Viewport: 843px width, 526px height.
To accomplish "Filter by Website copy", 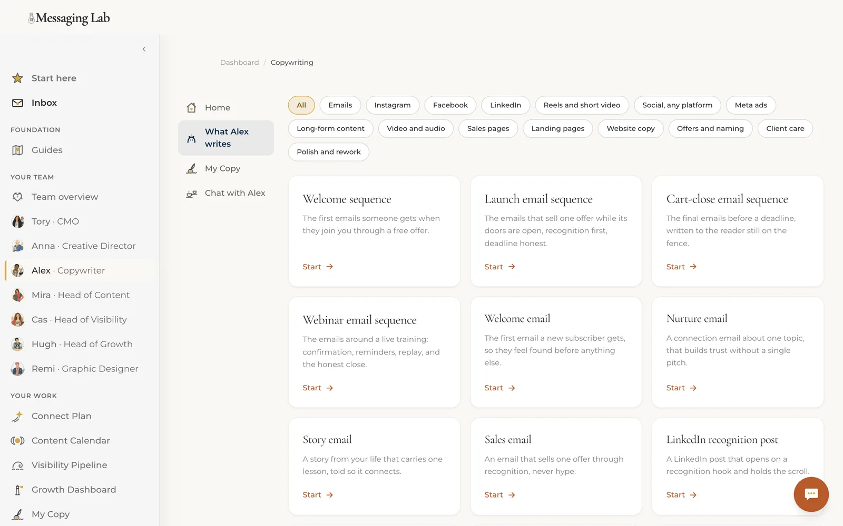I will click(x=631, y=129).
